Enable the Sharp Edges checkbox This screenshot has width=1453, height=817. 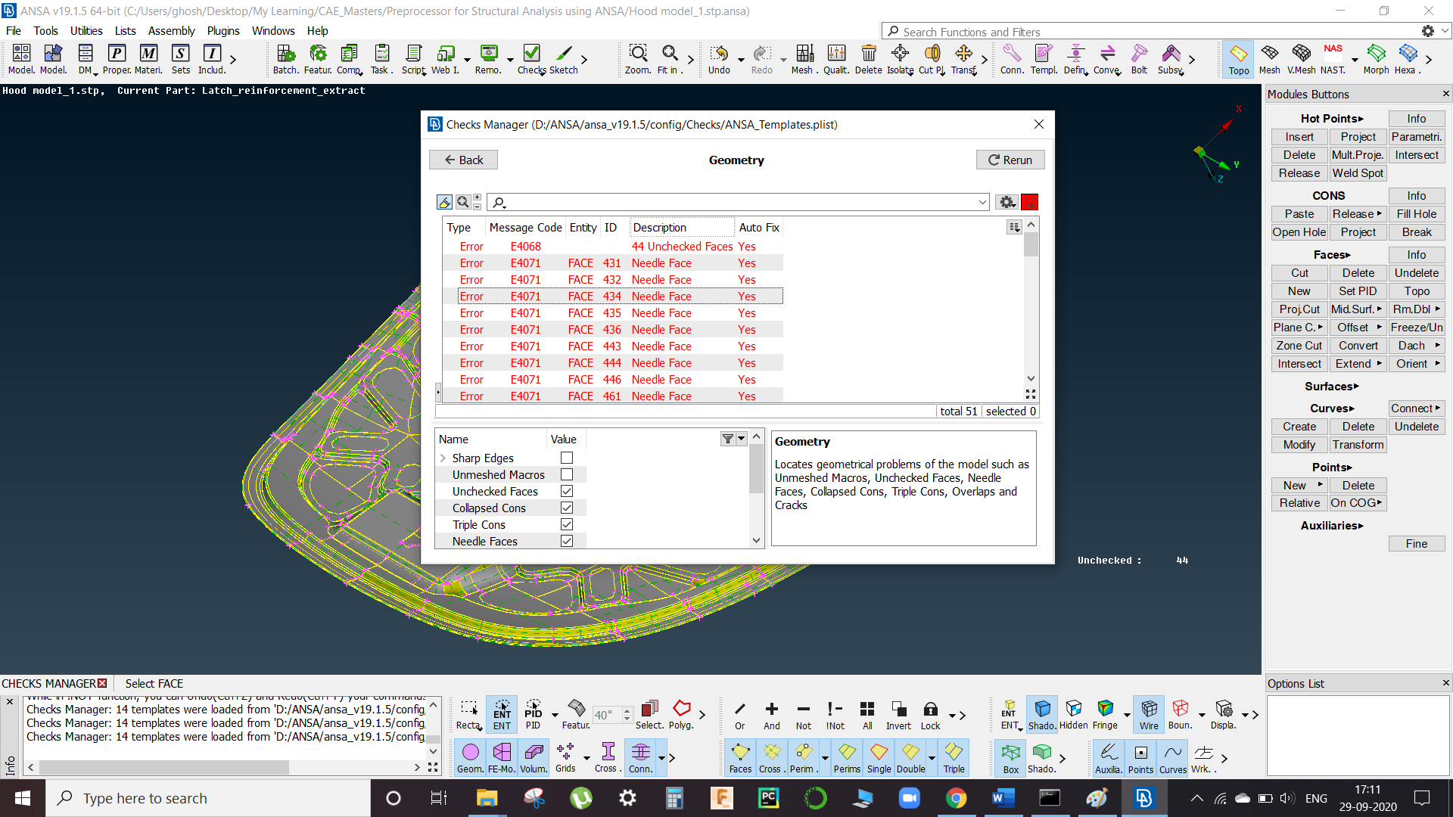coord(566,458)
